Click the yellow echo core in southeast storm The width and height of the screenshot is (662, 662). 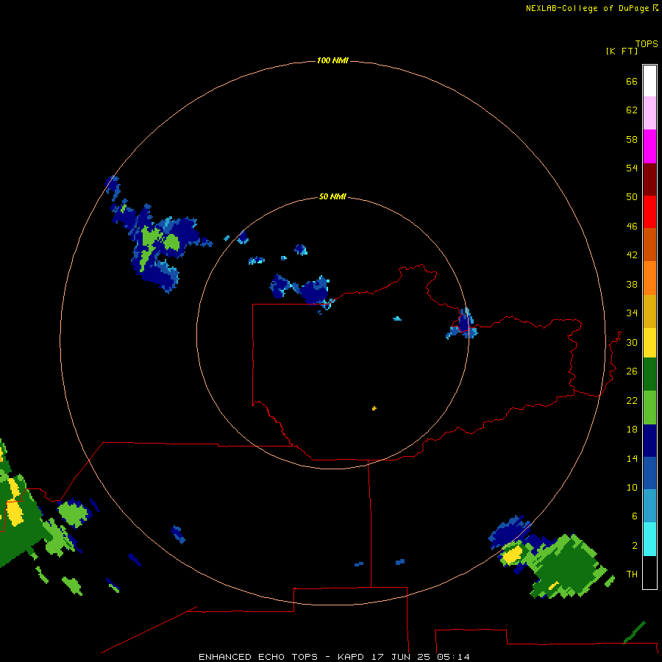click(513, 555)
